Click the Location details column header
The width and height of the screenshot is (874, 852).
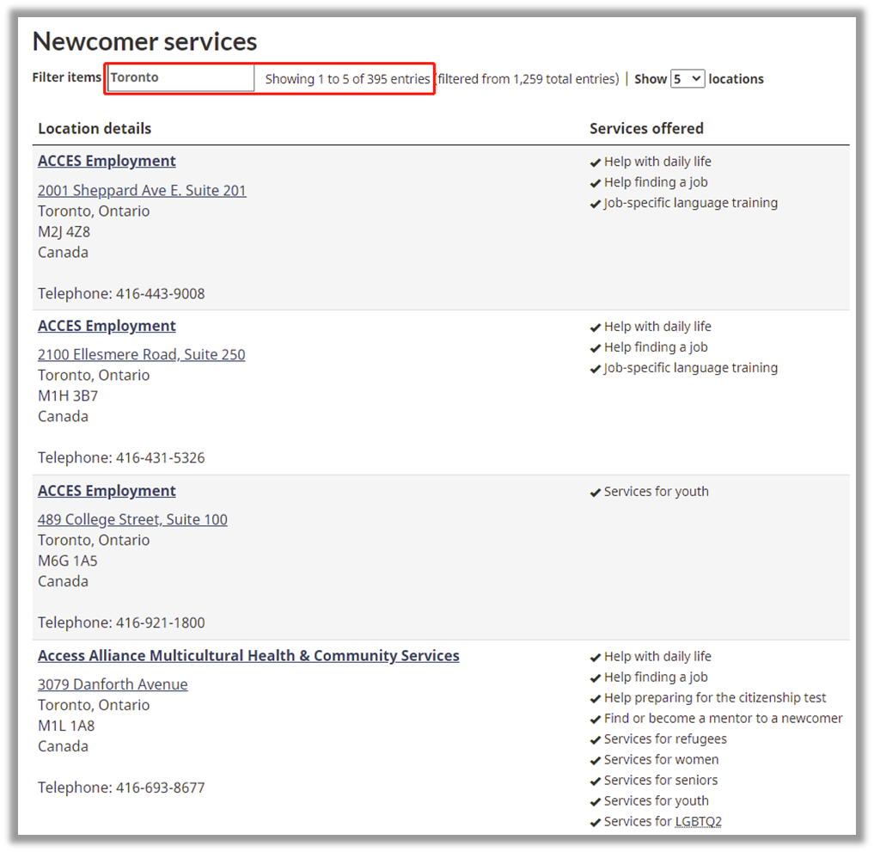point(95,129)
